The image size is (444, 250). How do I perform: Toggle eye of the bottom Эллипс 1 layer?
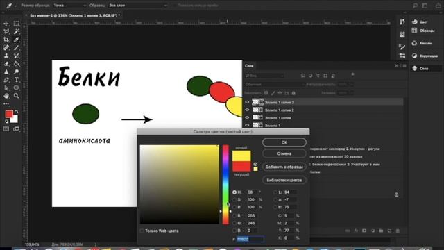tap(247, 125)
